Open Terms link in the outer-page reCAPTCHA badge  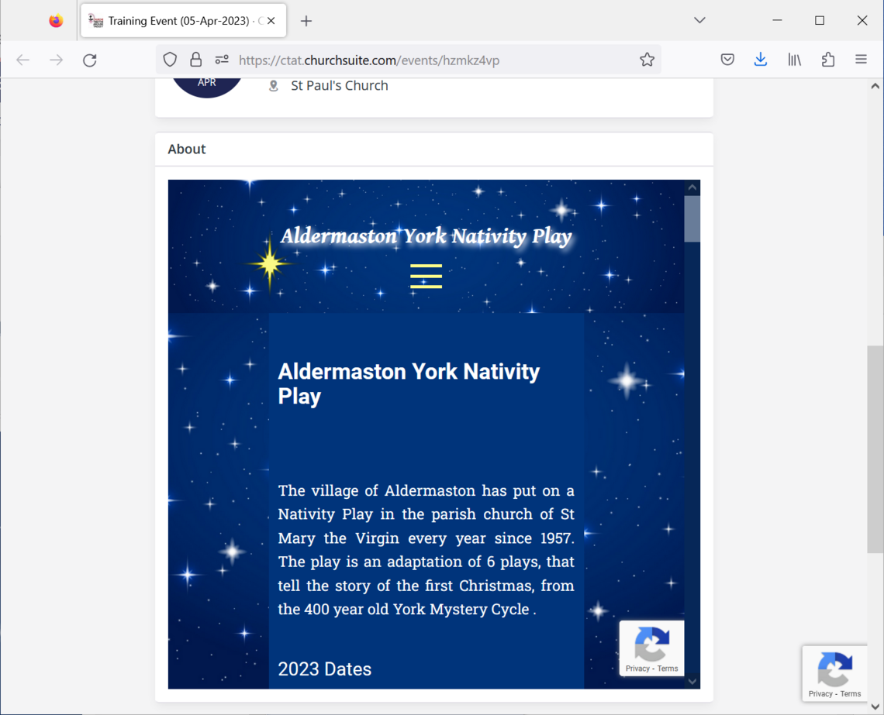tap(850, 693)
